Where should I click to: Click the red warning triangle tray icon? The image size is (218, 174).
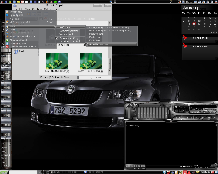click(189, 172)
